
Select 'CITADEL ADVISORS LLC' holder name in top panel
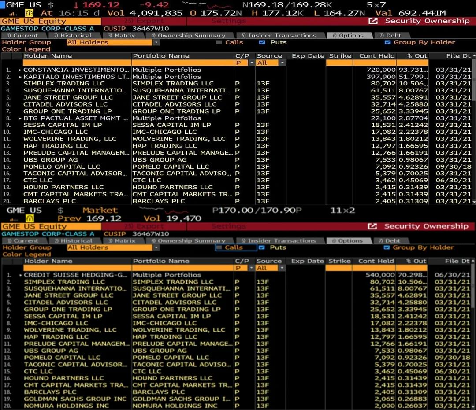coord(65,105)
